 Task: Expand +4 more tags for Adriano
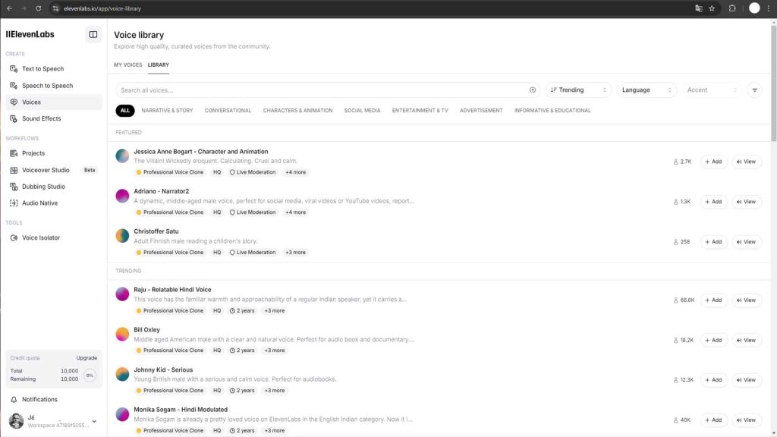(295, 212)
